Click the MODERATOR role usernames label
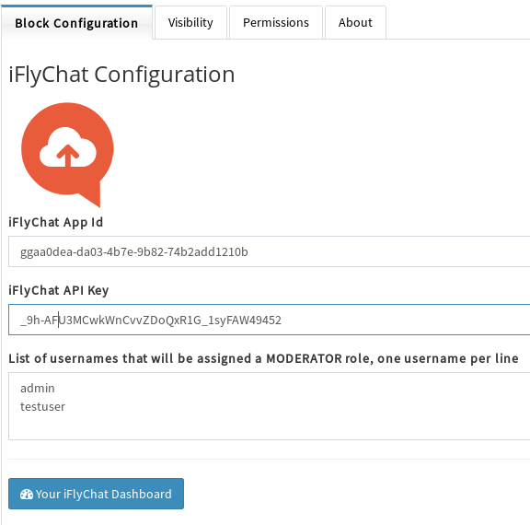 pos(263,358)
